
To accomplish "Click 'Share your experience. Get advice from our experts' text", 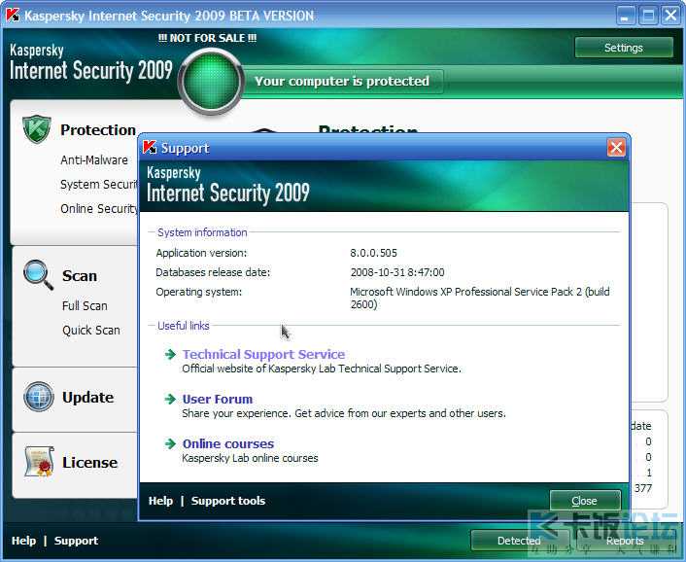I will pos(344,413).
